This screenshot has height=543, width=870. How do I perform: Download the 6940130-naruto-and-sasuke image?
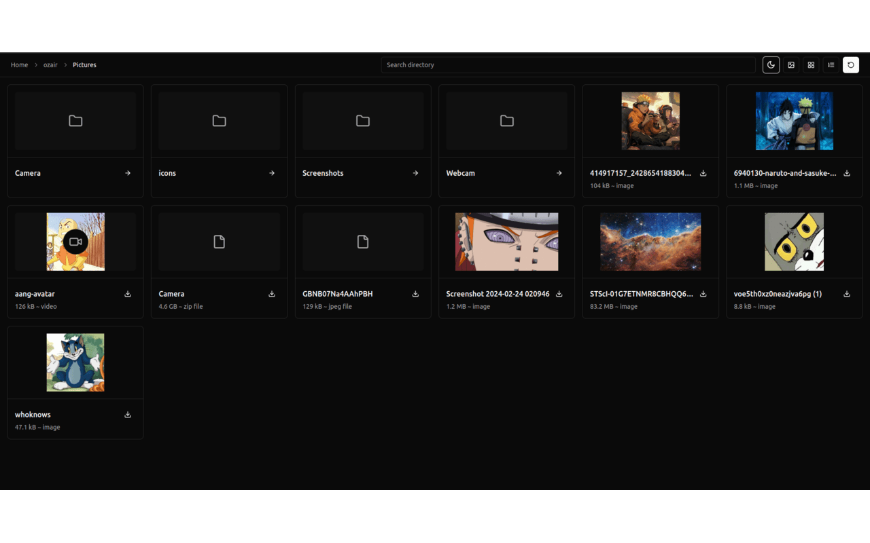point(846,173)
